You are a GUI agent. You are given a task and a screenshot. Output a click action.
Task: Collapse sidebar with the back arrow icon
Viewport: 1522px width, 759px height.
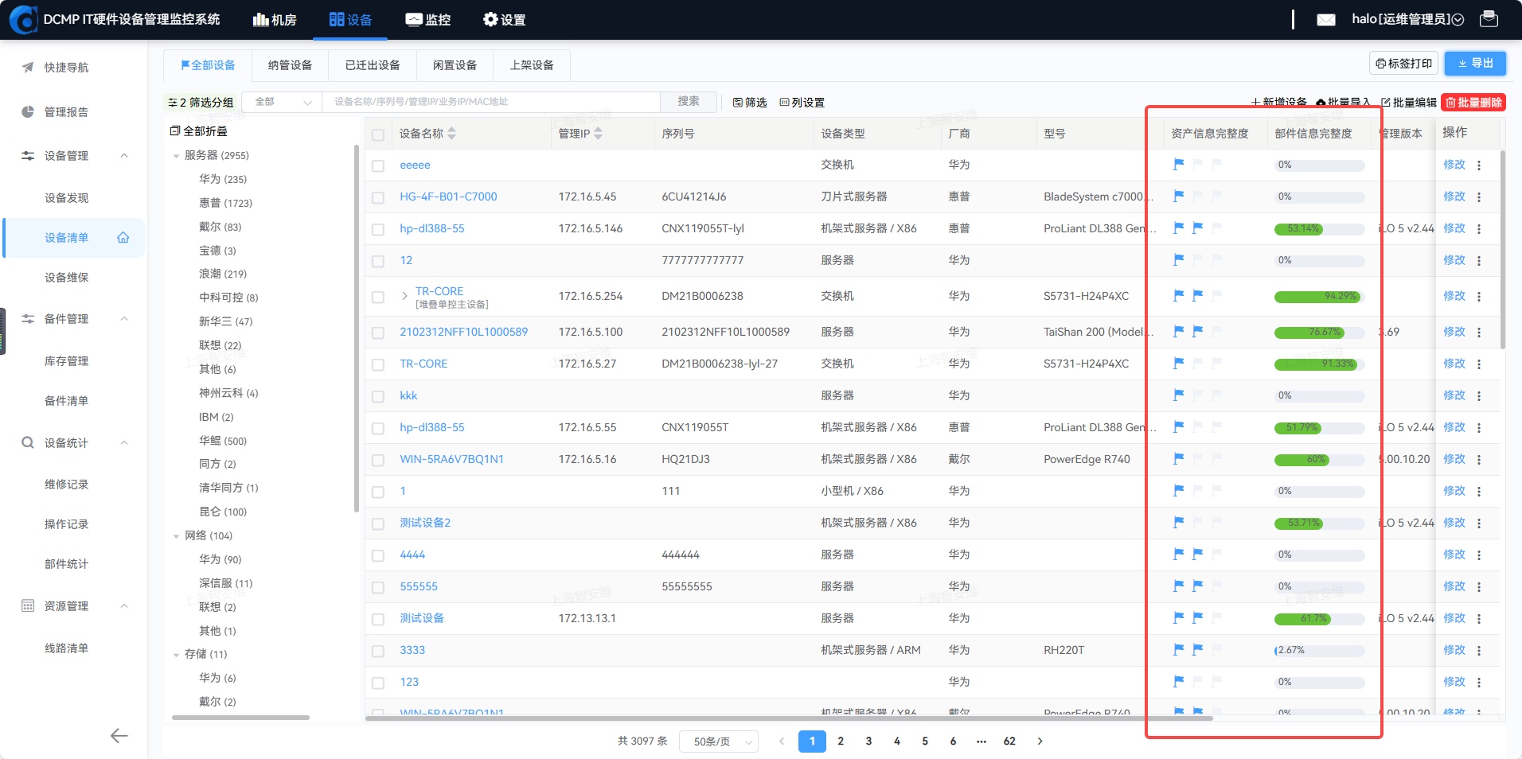point(119,736)
